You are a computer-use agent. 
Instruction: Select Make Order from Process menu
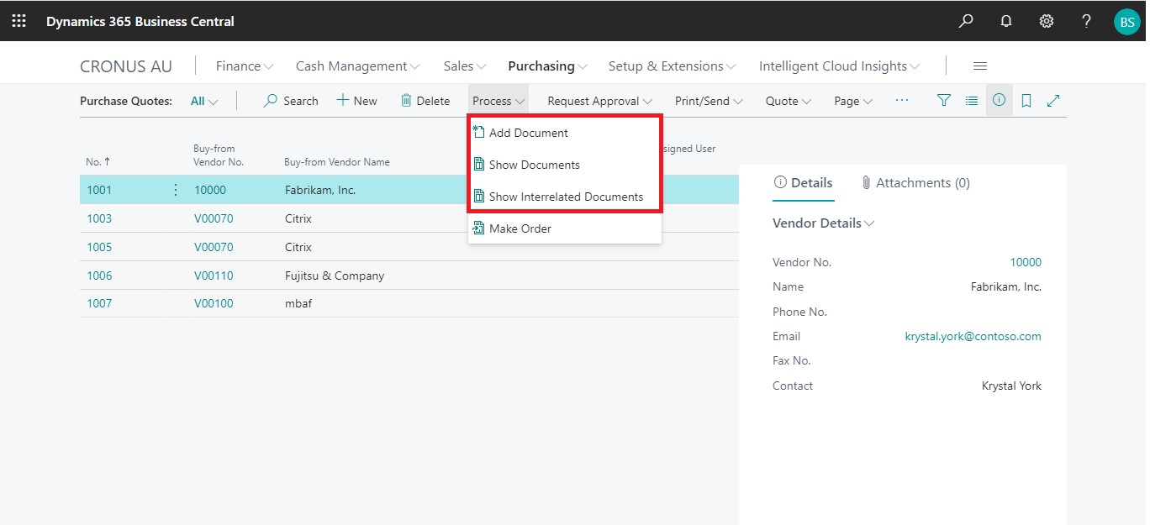[x=520, y=228]
